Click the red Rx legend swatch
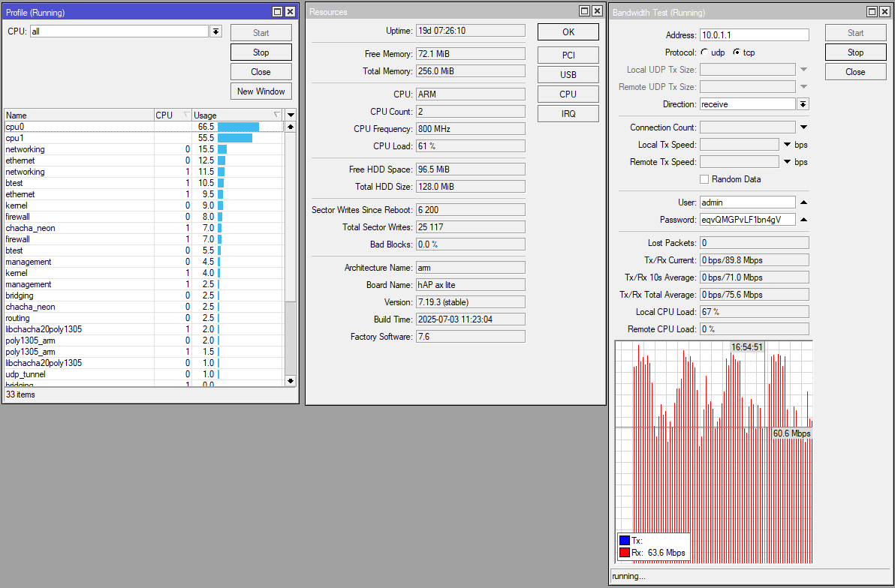Viewport: 895px width, 588px height. pos(624,553)
